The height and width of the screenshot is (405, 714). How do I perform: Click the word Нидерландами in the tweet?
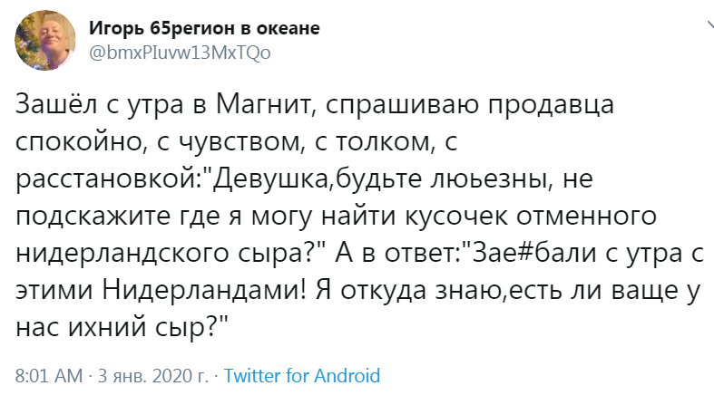click(204, 290)
